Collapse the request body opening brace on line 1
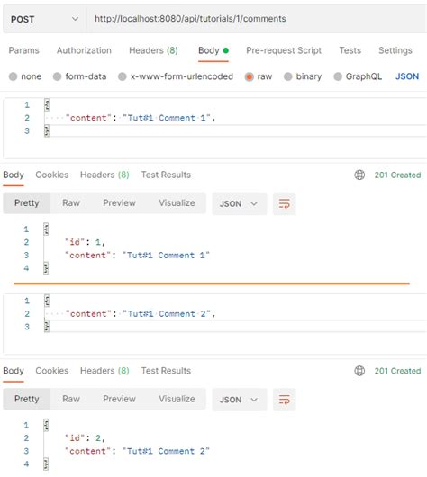Image resolution: width=427 pixels, height=477 pixels. pos(47,104)
